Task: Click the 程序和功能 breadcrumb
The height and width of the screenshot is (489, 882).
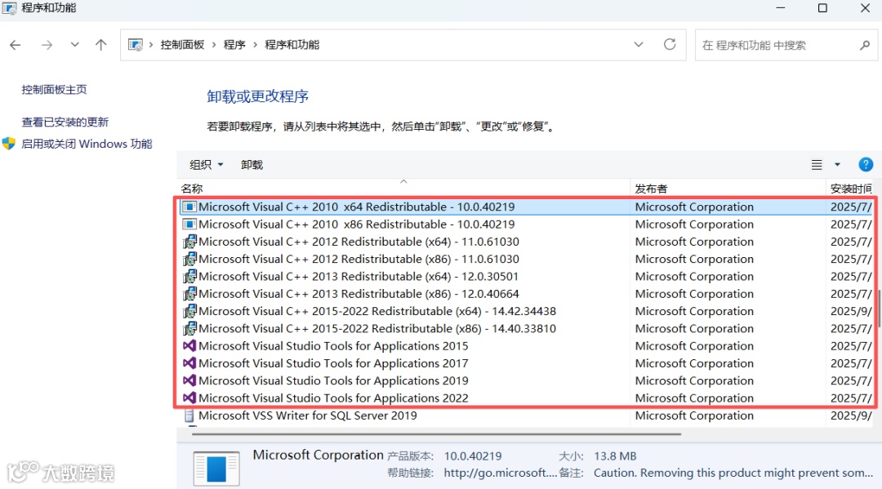Action: coord(292,44)
